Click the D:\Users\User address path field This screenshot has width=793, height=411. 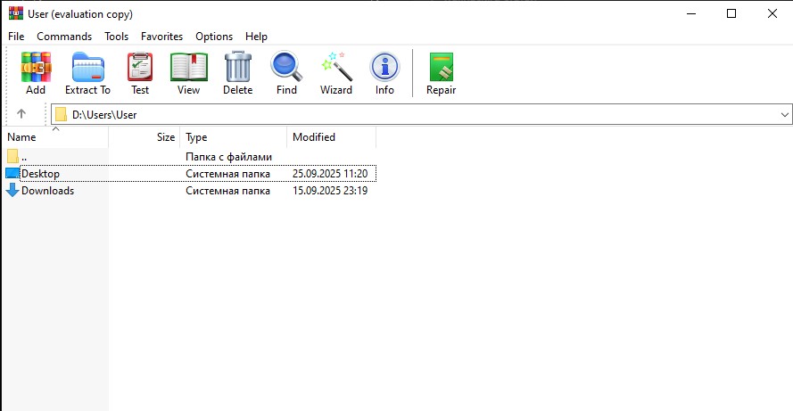[357, 115]
